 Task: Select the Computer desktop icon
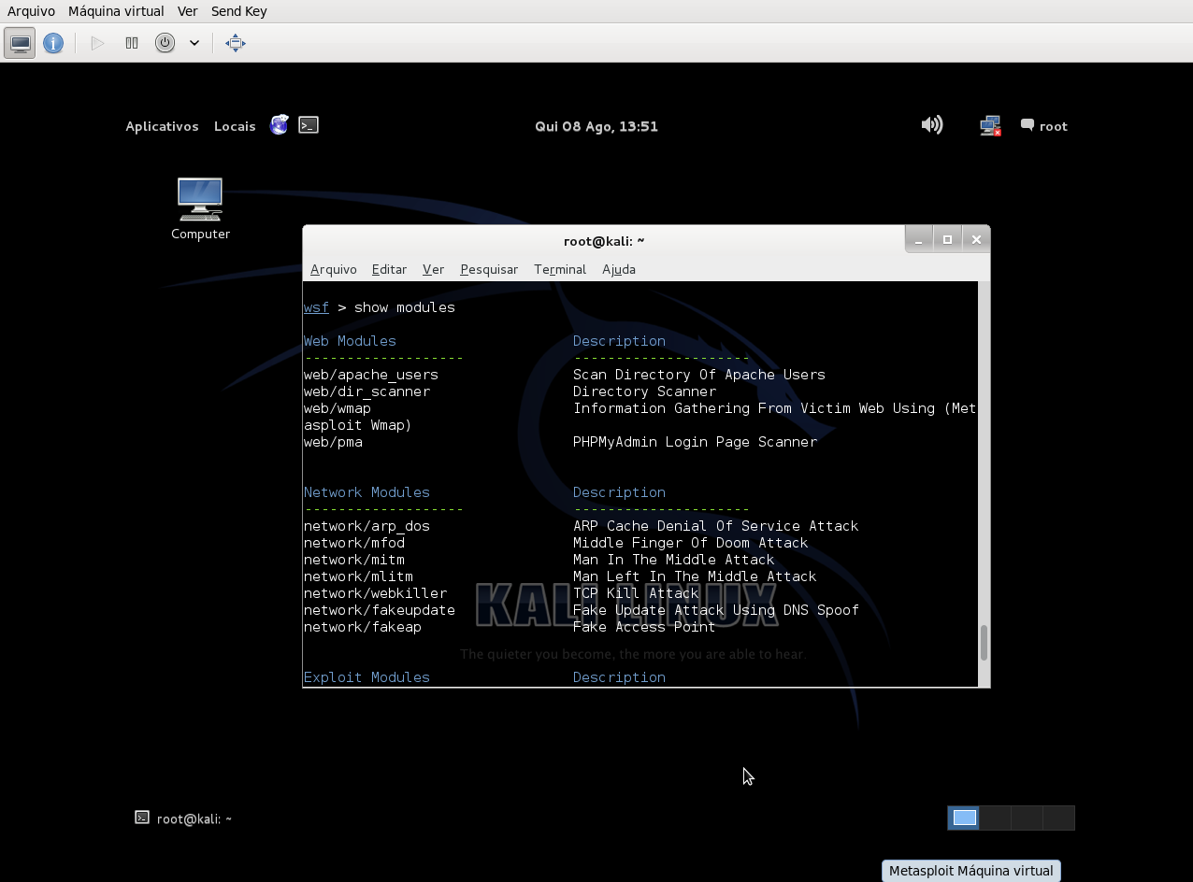point(200,209)
